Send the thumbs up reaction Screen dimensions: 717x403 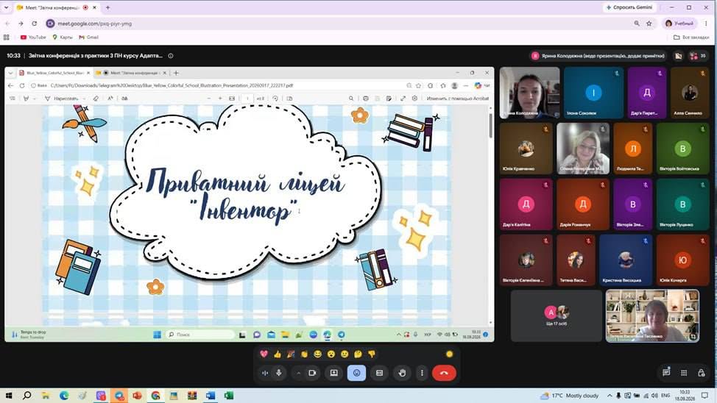[278, 354]
